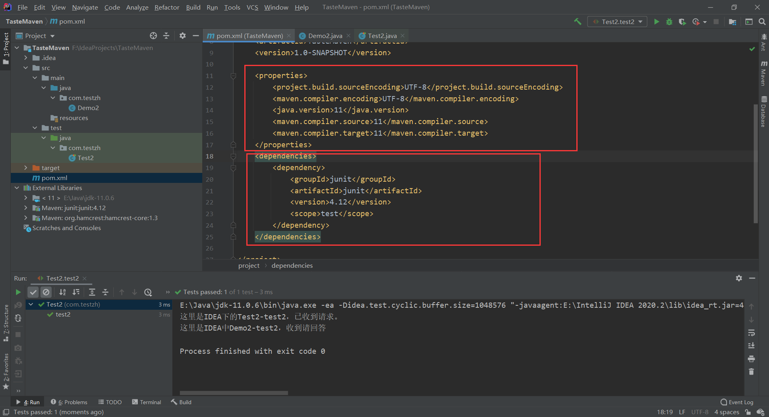The image size is (769, 417).
Task: Collapse the src folder
Action: [26, 68]
